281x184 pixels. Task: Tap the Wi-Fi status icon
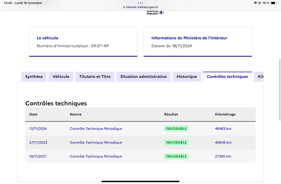click(255, 3)
